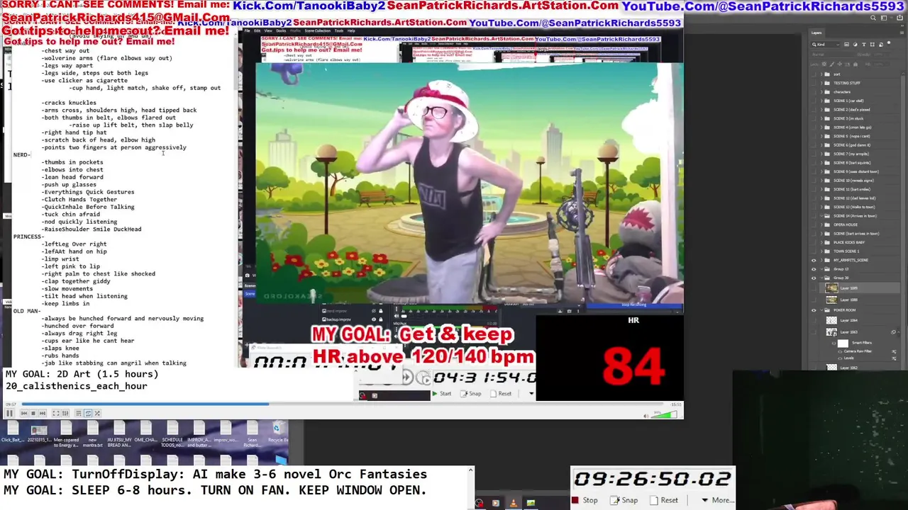Show the hidden OPERA HOUSE group

[x=814, y=225]
